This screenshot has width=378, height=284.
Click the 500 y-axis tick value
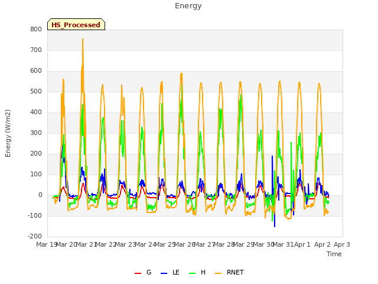click(36, 92)
